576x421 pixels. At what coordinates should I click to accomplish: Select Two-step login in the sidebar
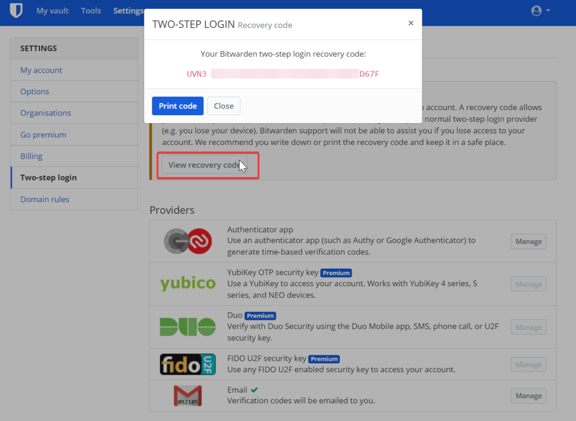click(x=74, y=178)
